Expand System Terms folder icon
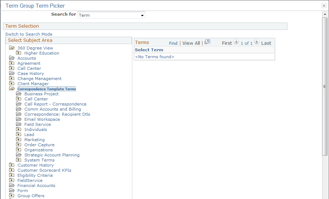329x199 pixels. click(19, 160)
